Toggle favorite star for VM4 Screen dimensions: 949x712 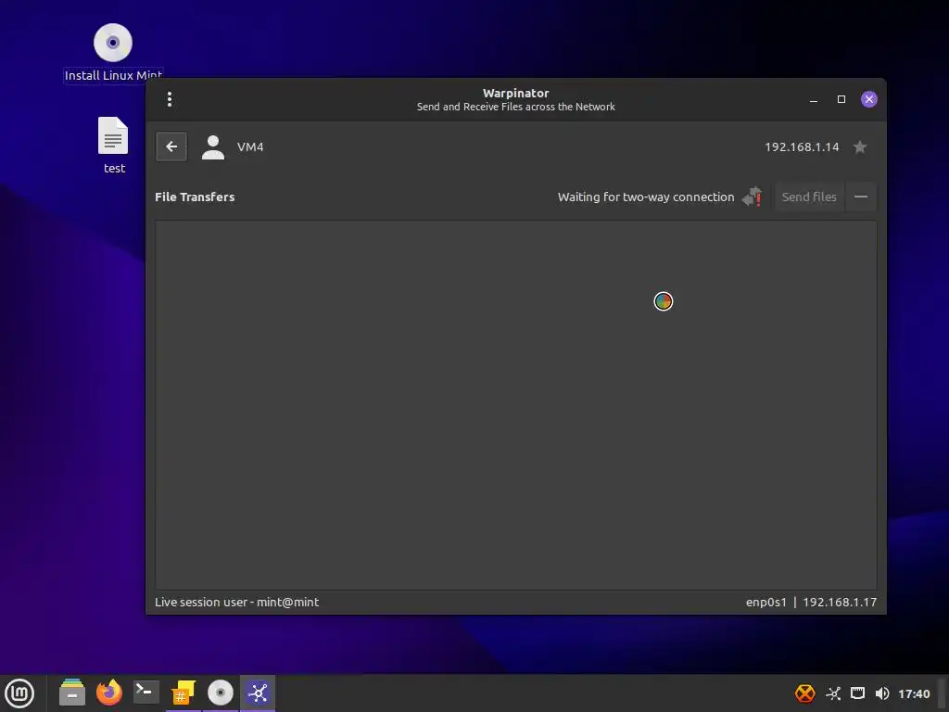[859, 147]
